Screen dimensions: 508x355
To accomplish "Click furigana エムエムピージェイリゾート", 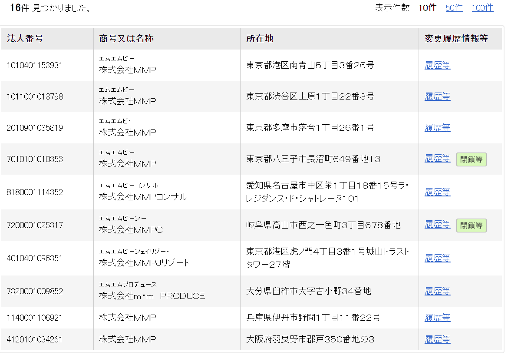I will click(134, 252).
